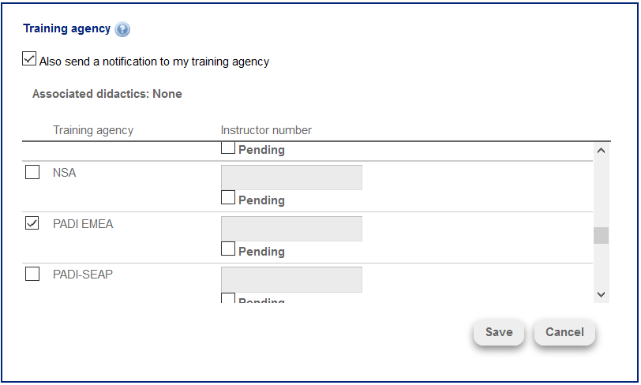Enable the Pending checkbox under PADI EMEA
This screenshot has width=641, height=385.
point(228,249)
